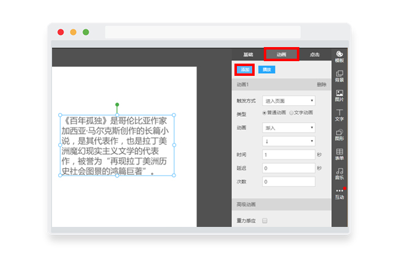Click 删除 to delete 动画1
Image resolution: width=404 pixels, height=263 pixels.
321,84
